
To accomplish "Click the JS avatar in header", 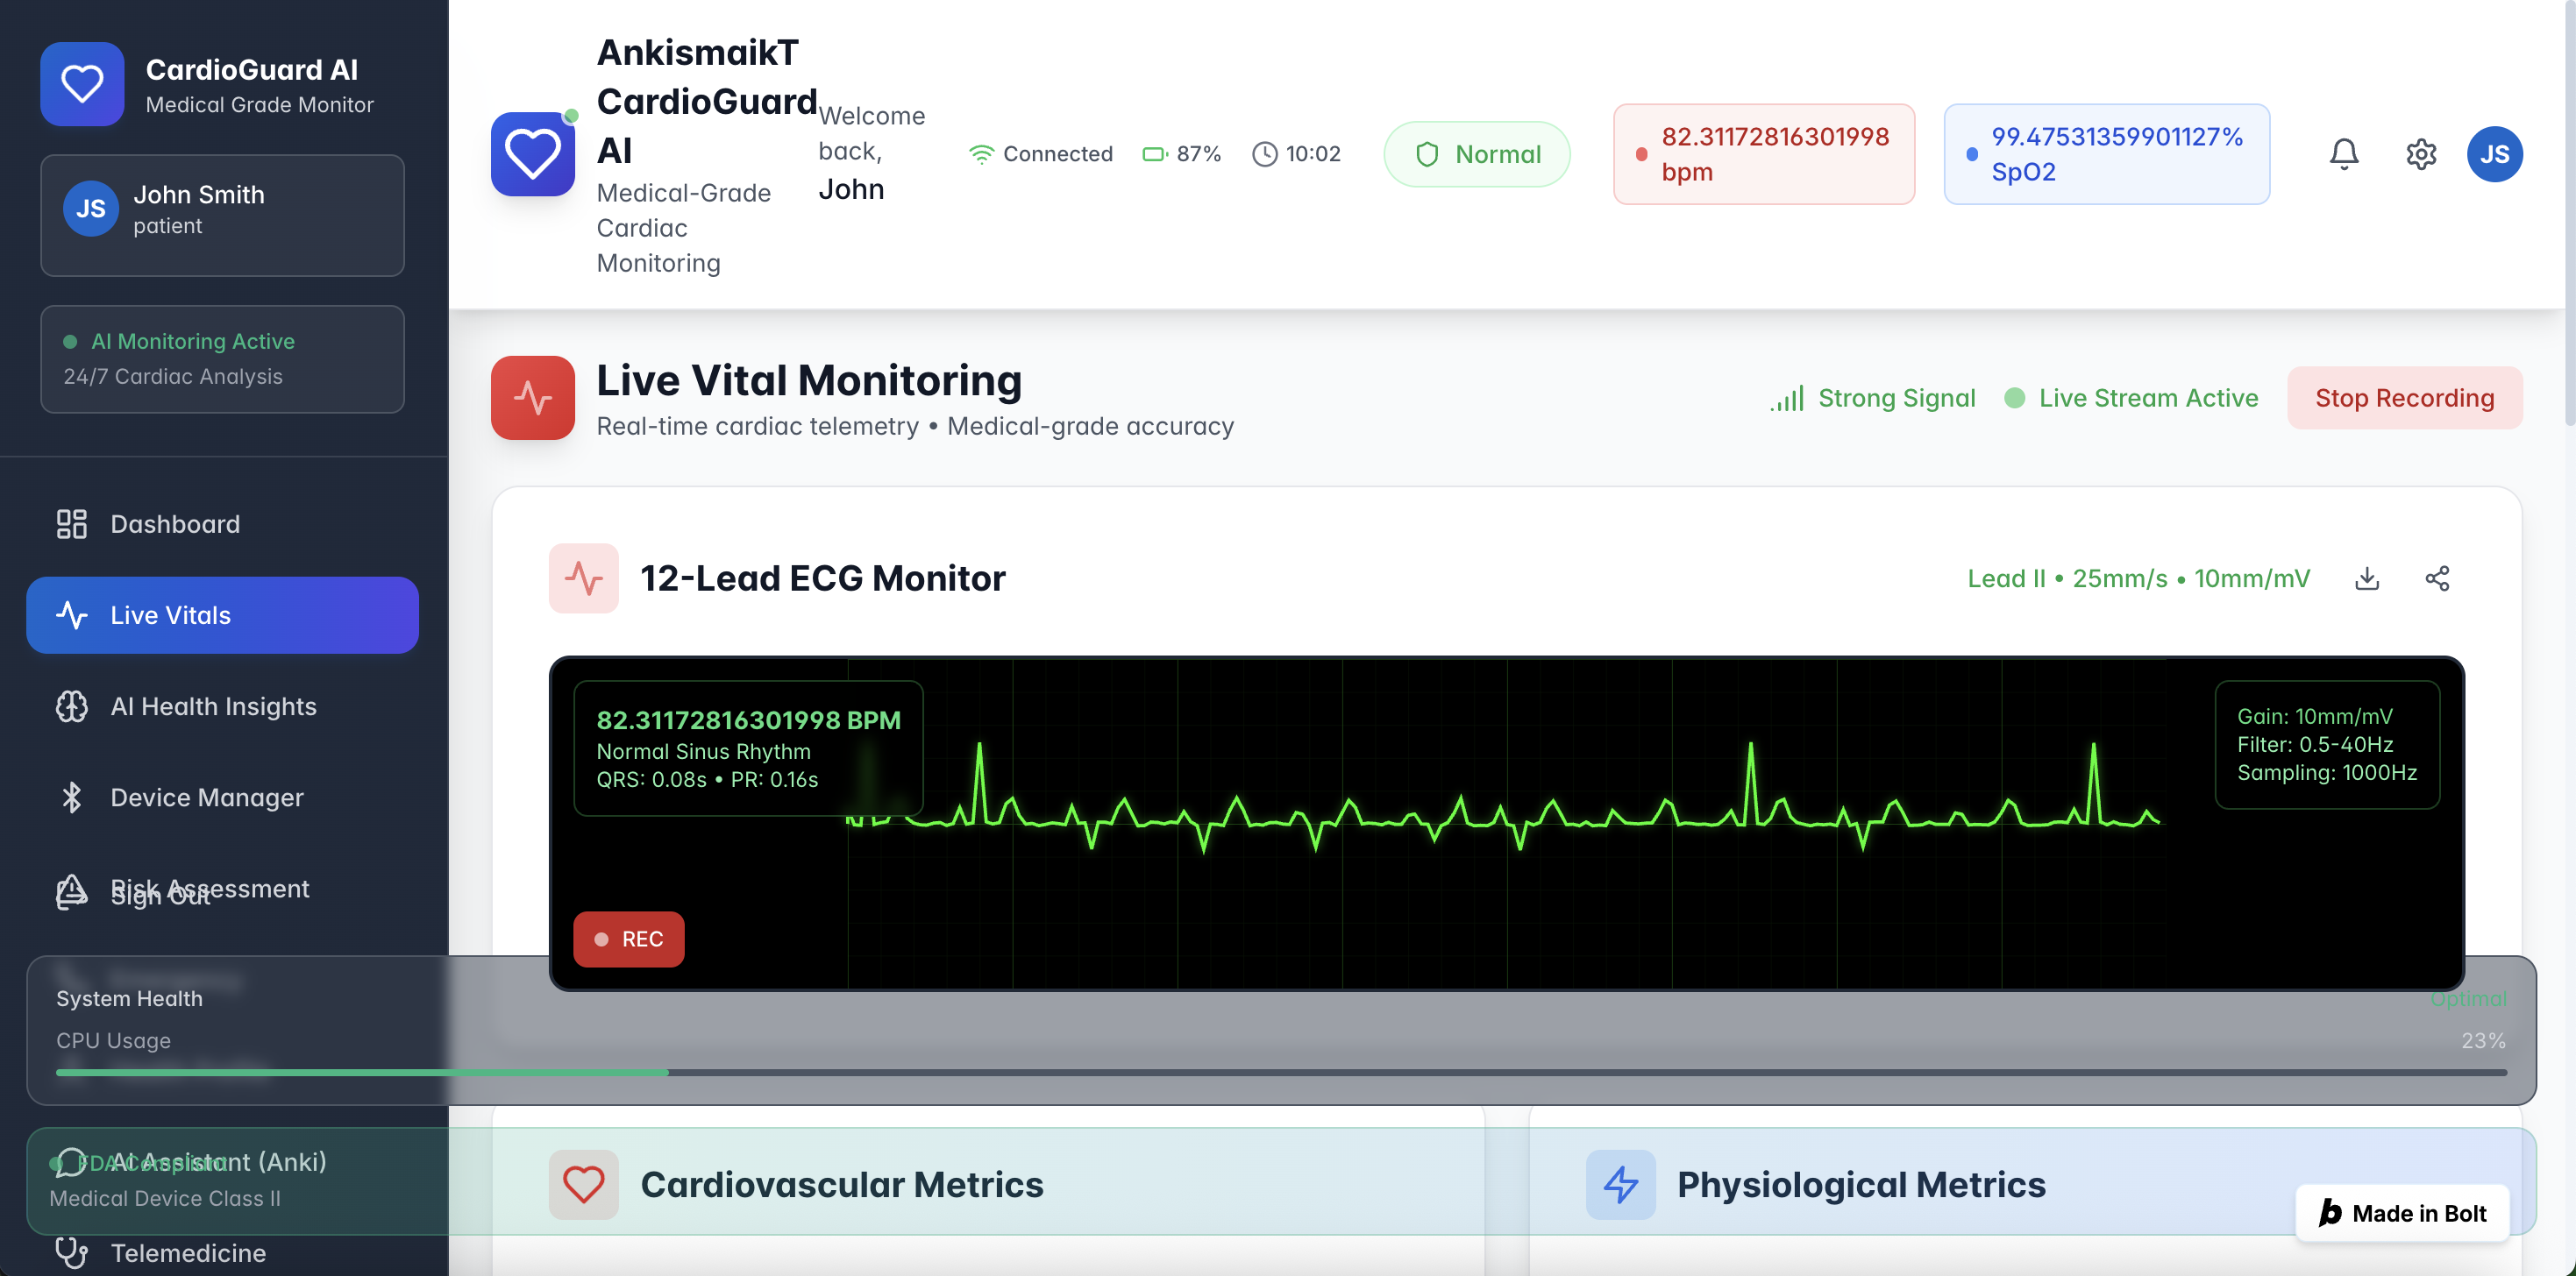I will [2494, 154].
